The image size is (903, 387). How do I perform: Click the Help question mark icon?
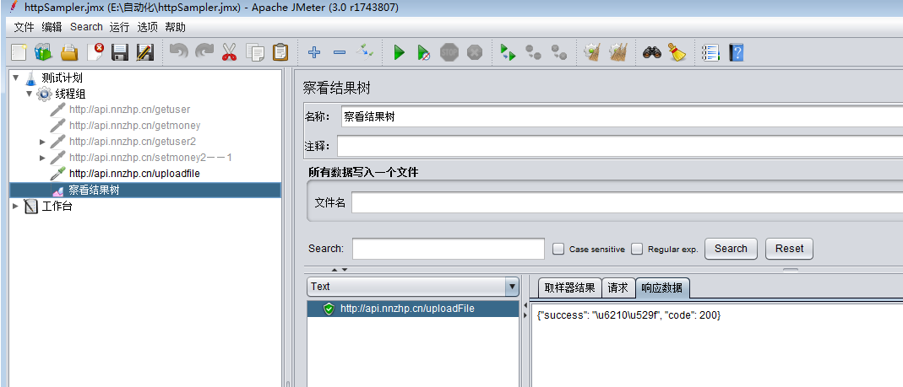[736, 53]
